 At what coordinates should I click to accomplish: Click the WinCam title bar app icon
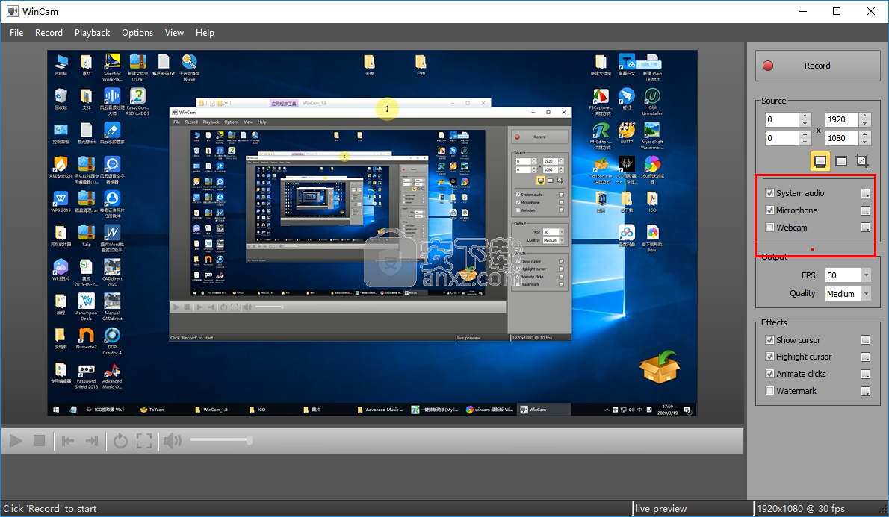pos(12,11)
